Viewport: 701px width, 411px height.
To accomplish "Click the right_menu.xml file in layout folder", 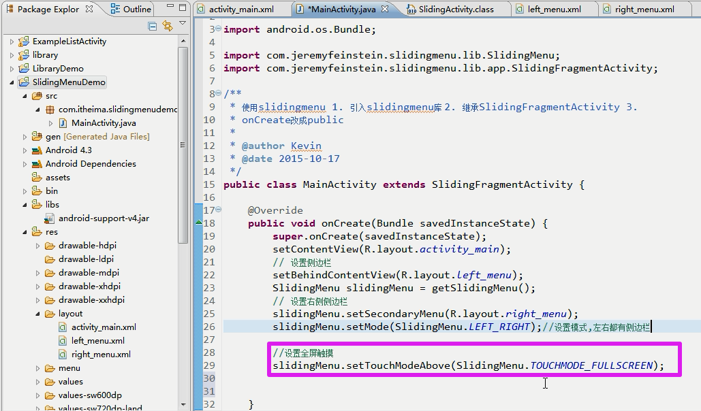I will [100, 355].
